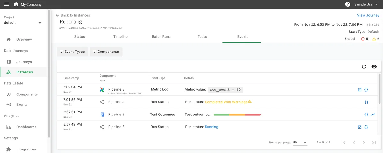The image size is (383, 153).
Task: Switch to the Batch Runs tab
Action: click(x=161, y=37)
